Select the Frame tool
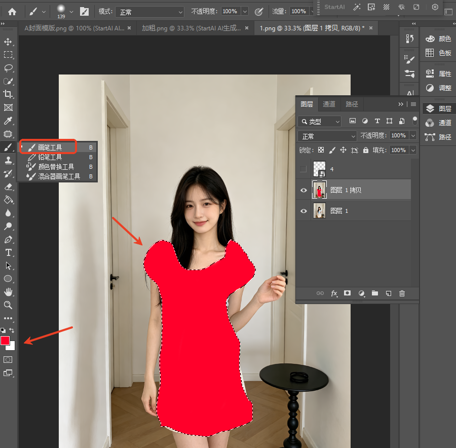Screen dimensions: 456x448 (8, 107)
